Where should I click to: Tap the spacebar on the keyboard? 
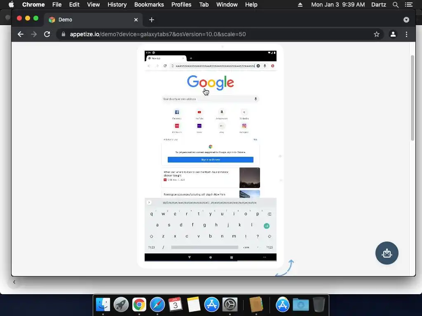point(204,247)
